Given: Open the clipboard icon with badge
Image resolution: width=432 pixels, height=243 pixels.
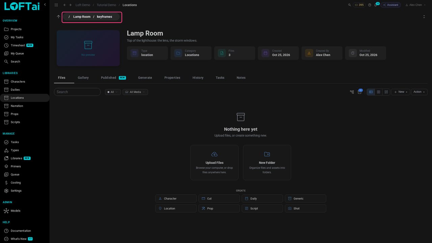Looking at the screenshot, I should [360, 91].
